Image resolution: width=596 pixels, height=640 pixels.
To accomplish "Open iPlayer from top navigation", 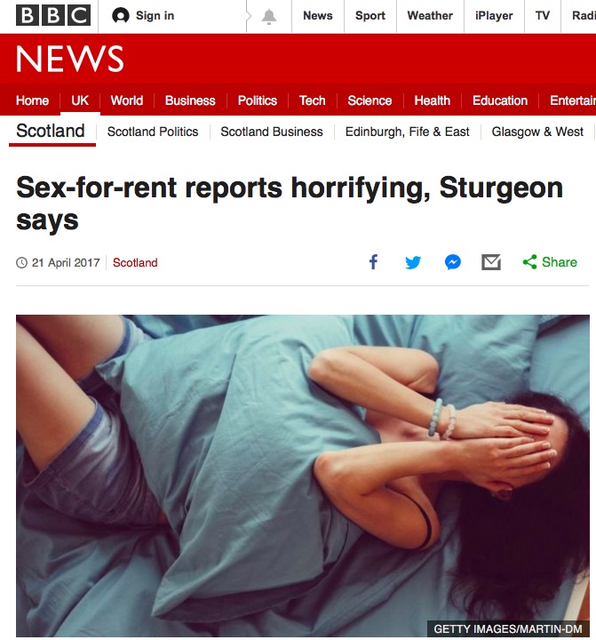I will tap(494, 15).
